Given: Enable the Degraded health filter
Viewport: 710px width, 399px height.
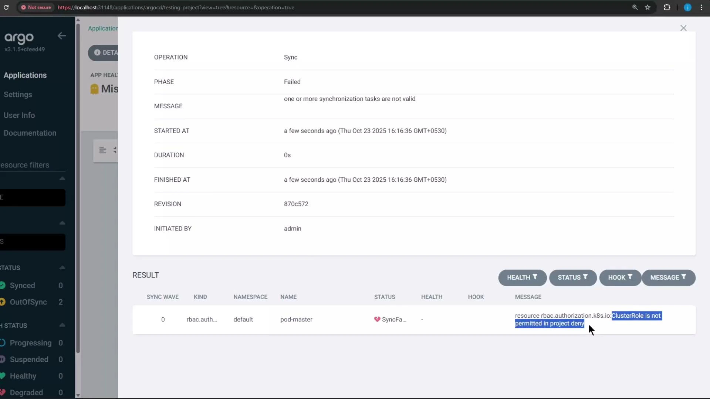Looking at the screenshot, I should pyautogui.click(x=27, y=392).
